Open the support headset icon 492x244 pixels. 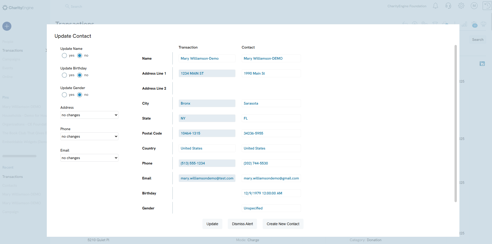[x=448, y=6]
